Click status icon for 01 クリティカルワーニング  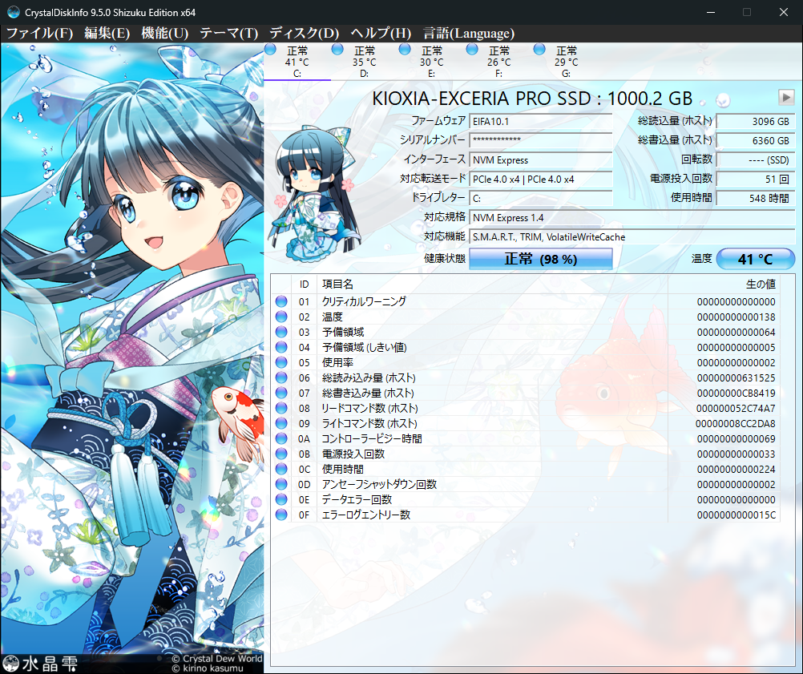(281, 301)
